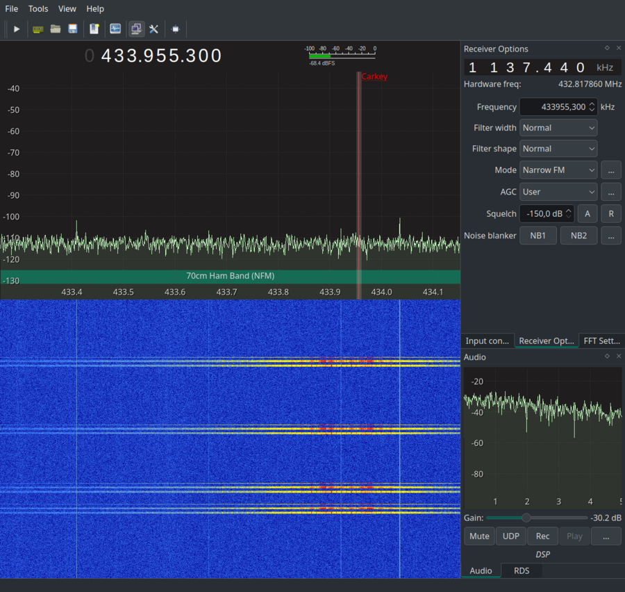
Task: Adjust Squelch spinbox arrows
Action: pyautogui.click(x=569, y=214)
